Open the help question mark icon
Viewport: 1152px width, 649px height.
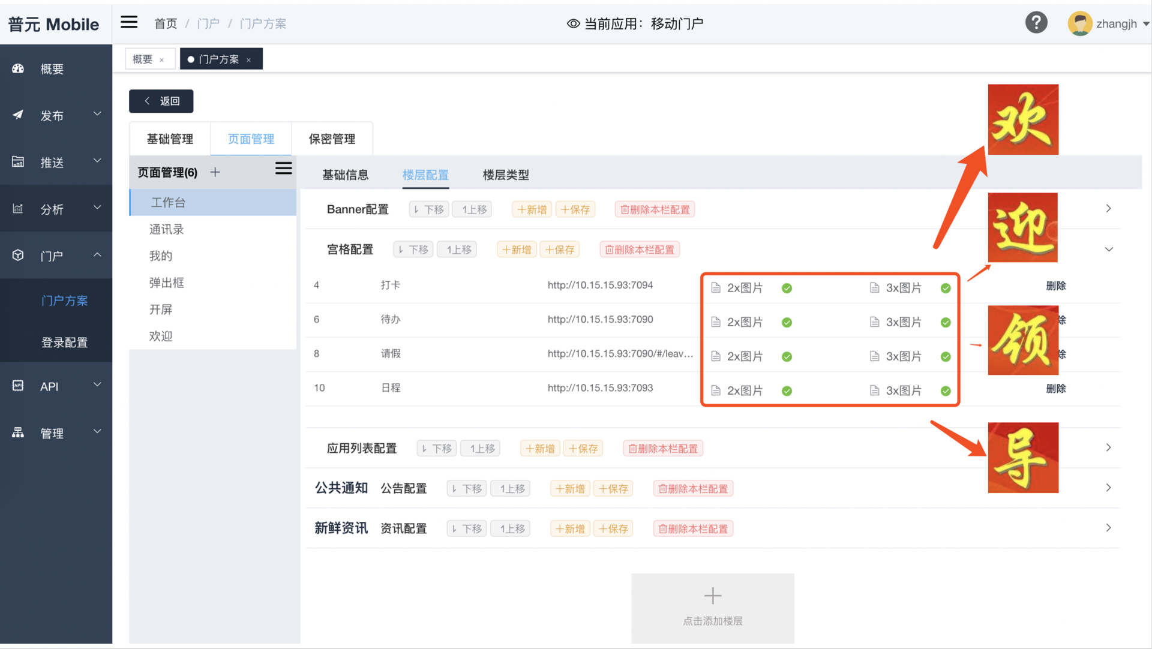click(x=1036, y=23)
